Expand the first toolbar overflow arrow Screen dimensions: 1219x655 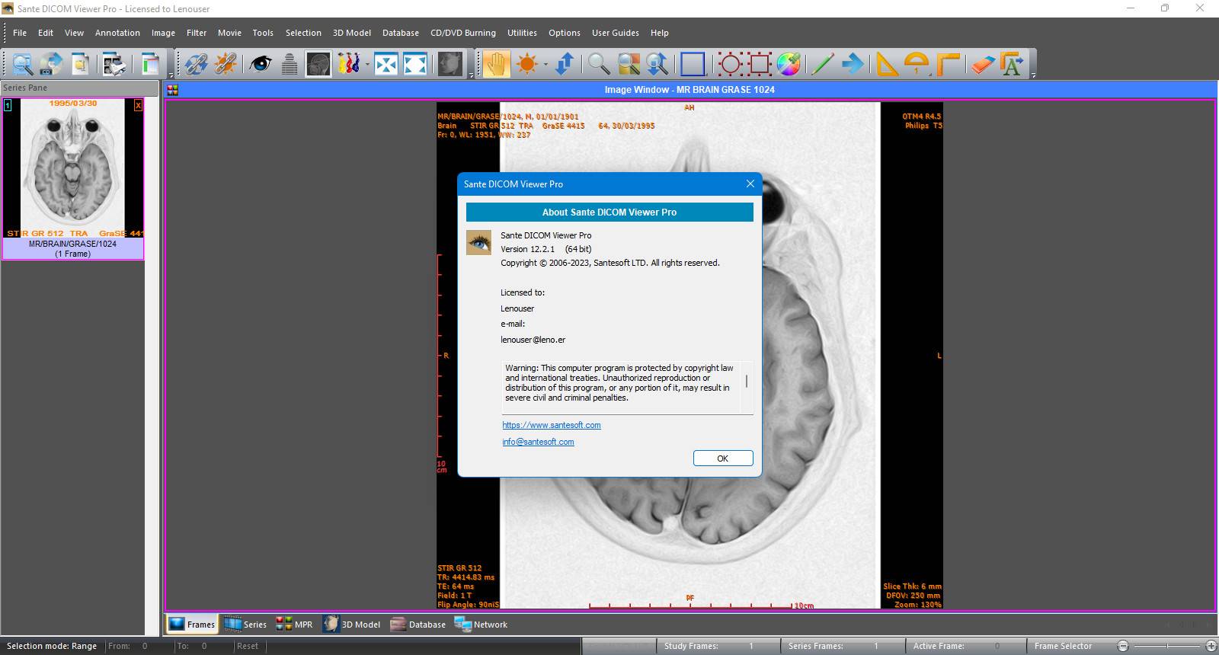(x=171, y=75)
